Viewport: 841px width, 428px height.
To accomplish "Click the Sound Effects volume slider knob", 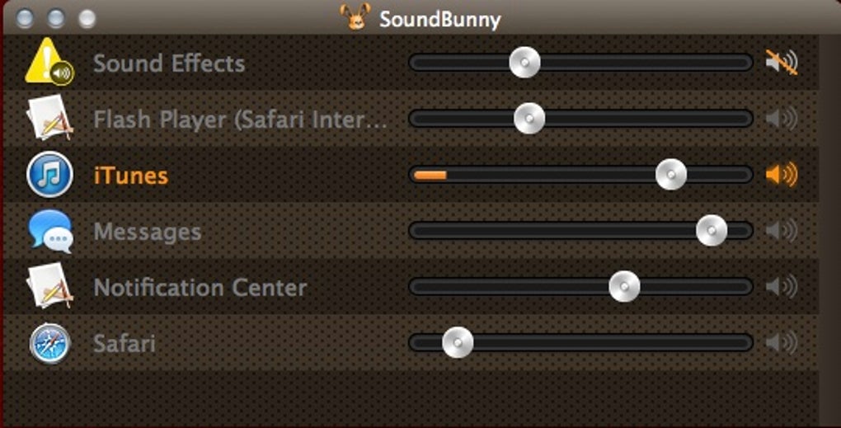I will click(524, 62).
